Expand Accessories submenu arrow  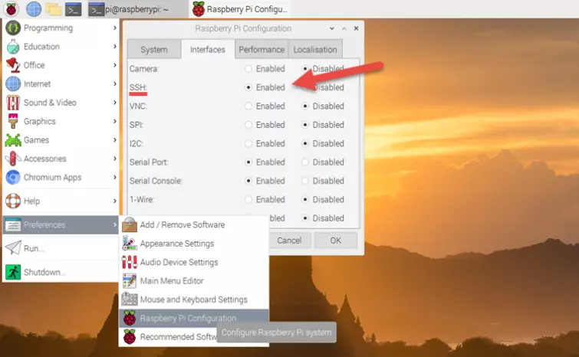tap(115, 159)
